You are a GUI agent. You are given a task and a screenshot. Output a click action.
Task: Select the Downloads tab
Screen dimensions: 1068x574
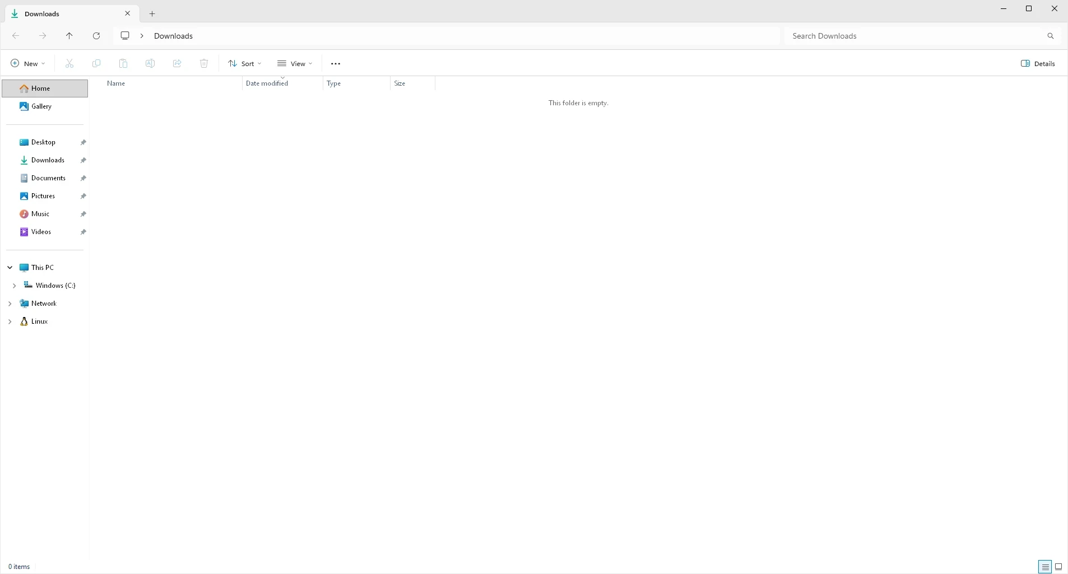pos(72,14)
